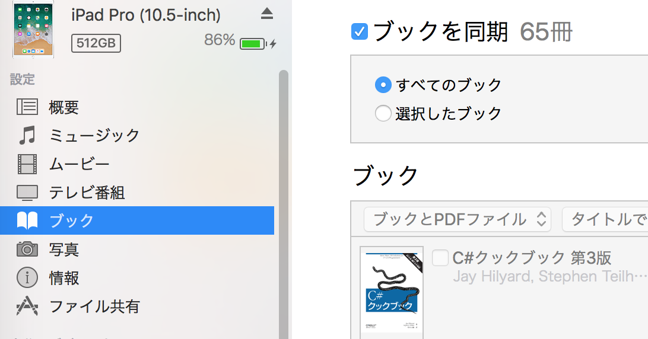Click the green battery indicator icon

coord(253,44)
